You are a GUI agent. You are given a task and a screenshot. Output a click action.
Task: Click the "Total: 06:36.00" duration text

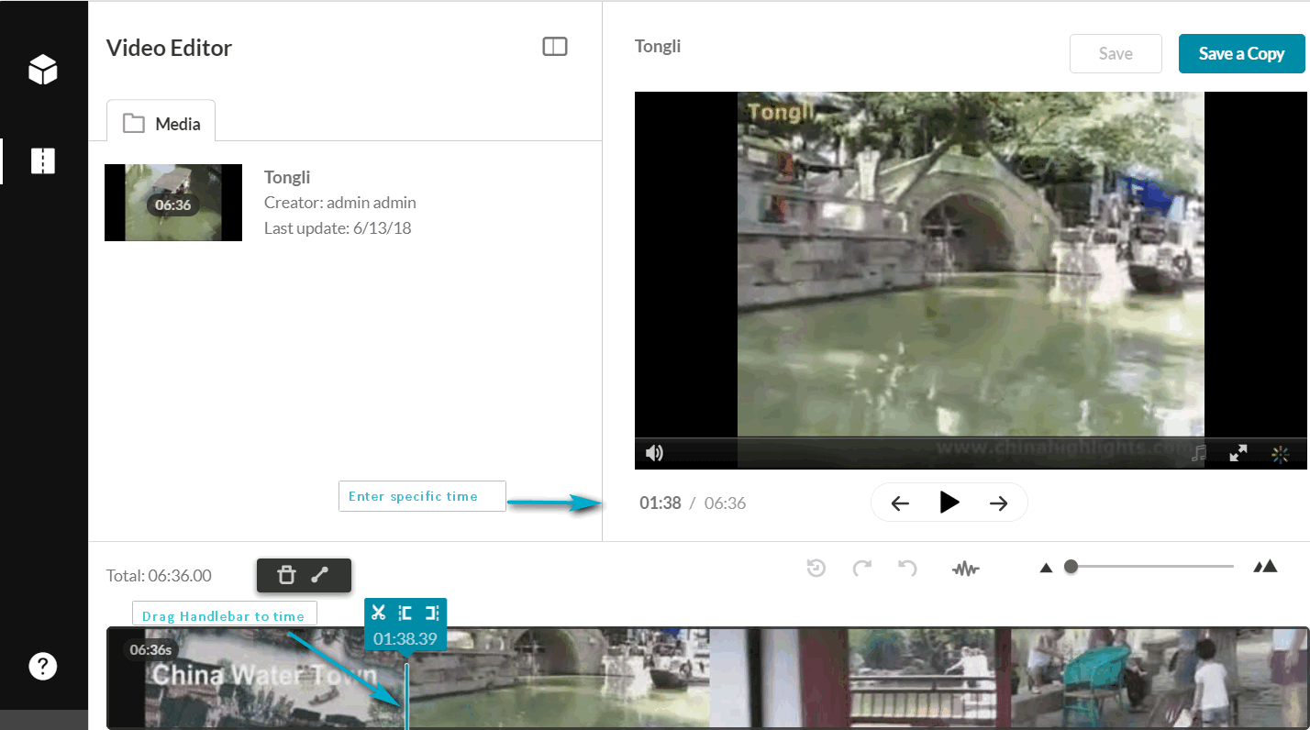(x=159, y=576)
